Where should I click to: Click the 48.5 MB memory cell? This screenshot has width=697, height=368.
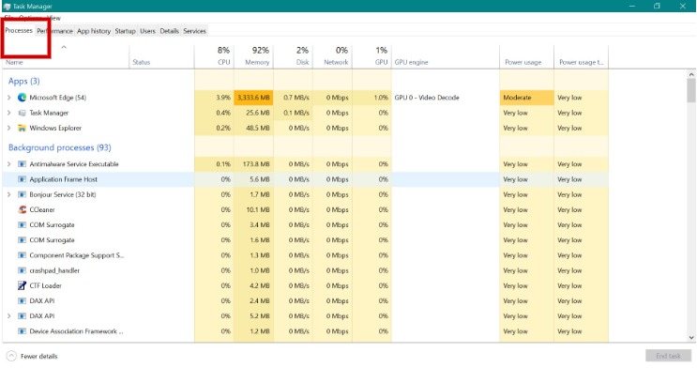coord(254,129)
